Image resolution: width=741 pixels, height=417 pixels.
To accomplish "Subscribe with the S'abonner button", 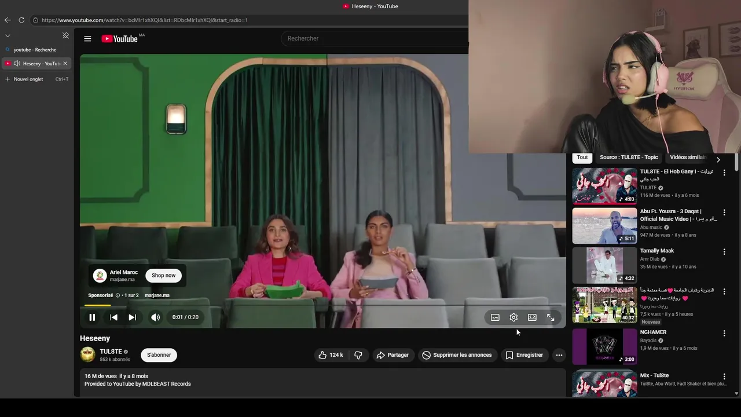I will 159,355.
